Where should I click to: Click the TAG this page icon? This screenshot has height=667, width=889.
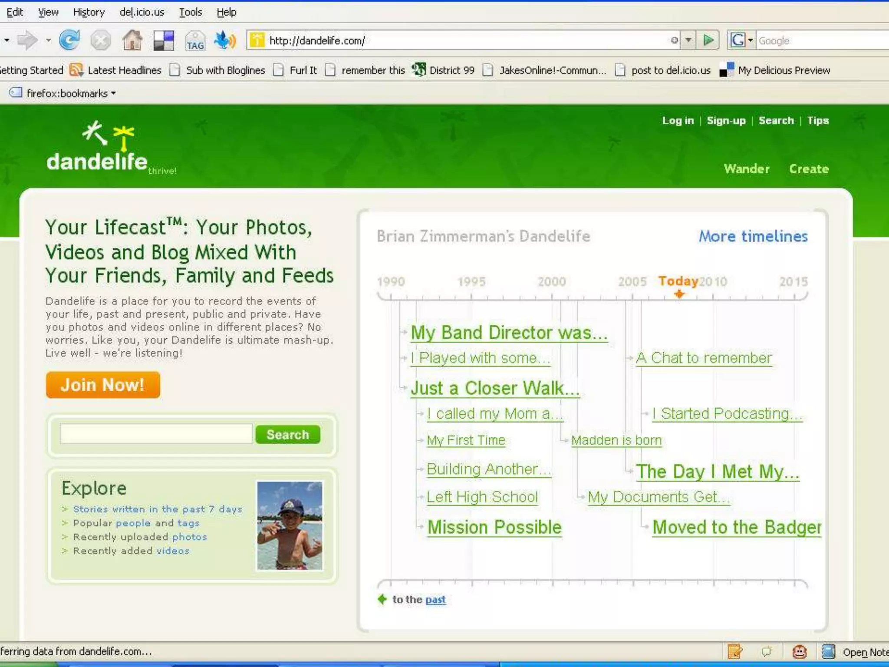[195, 41]
